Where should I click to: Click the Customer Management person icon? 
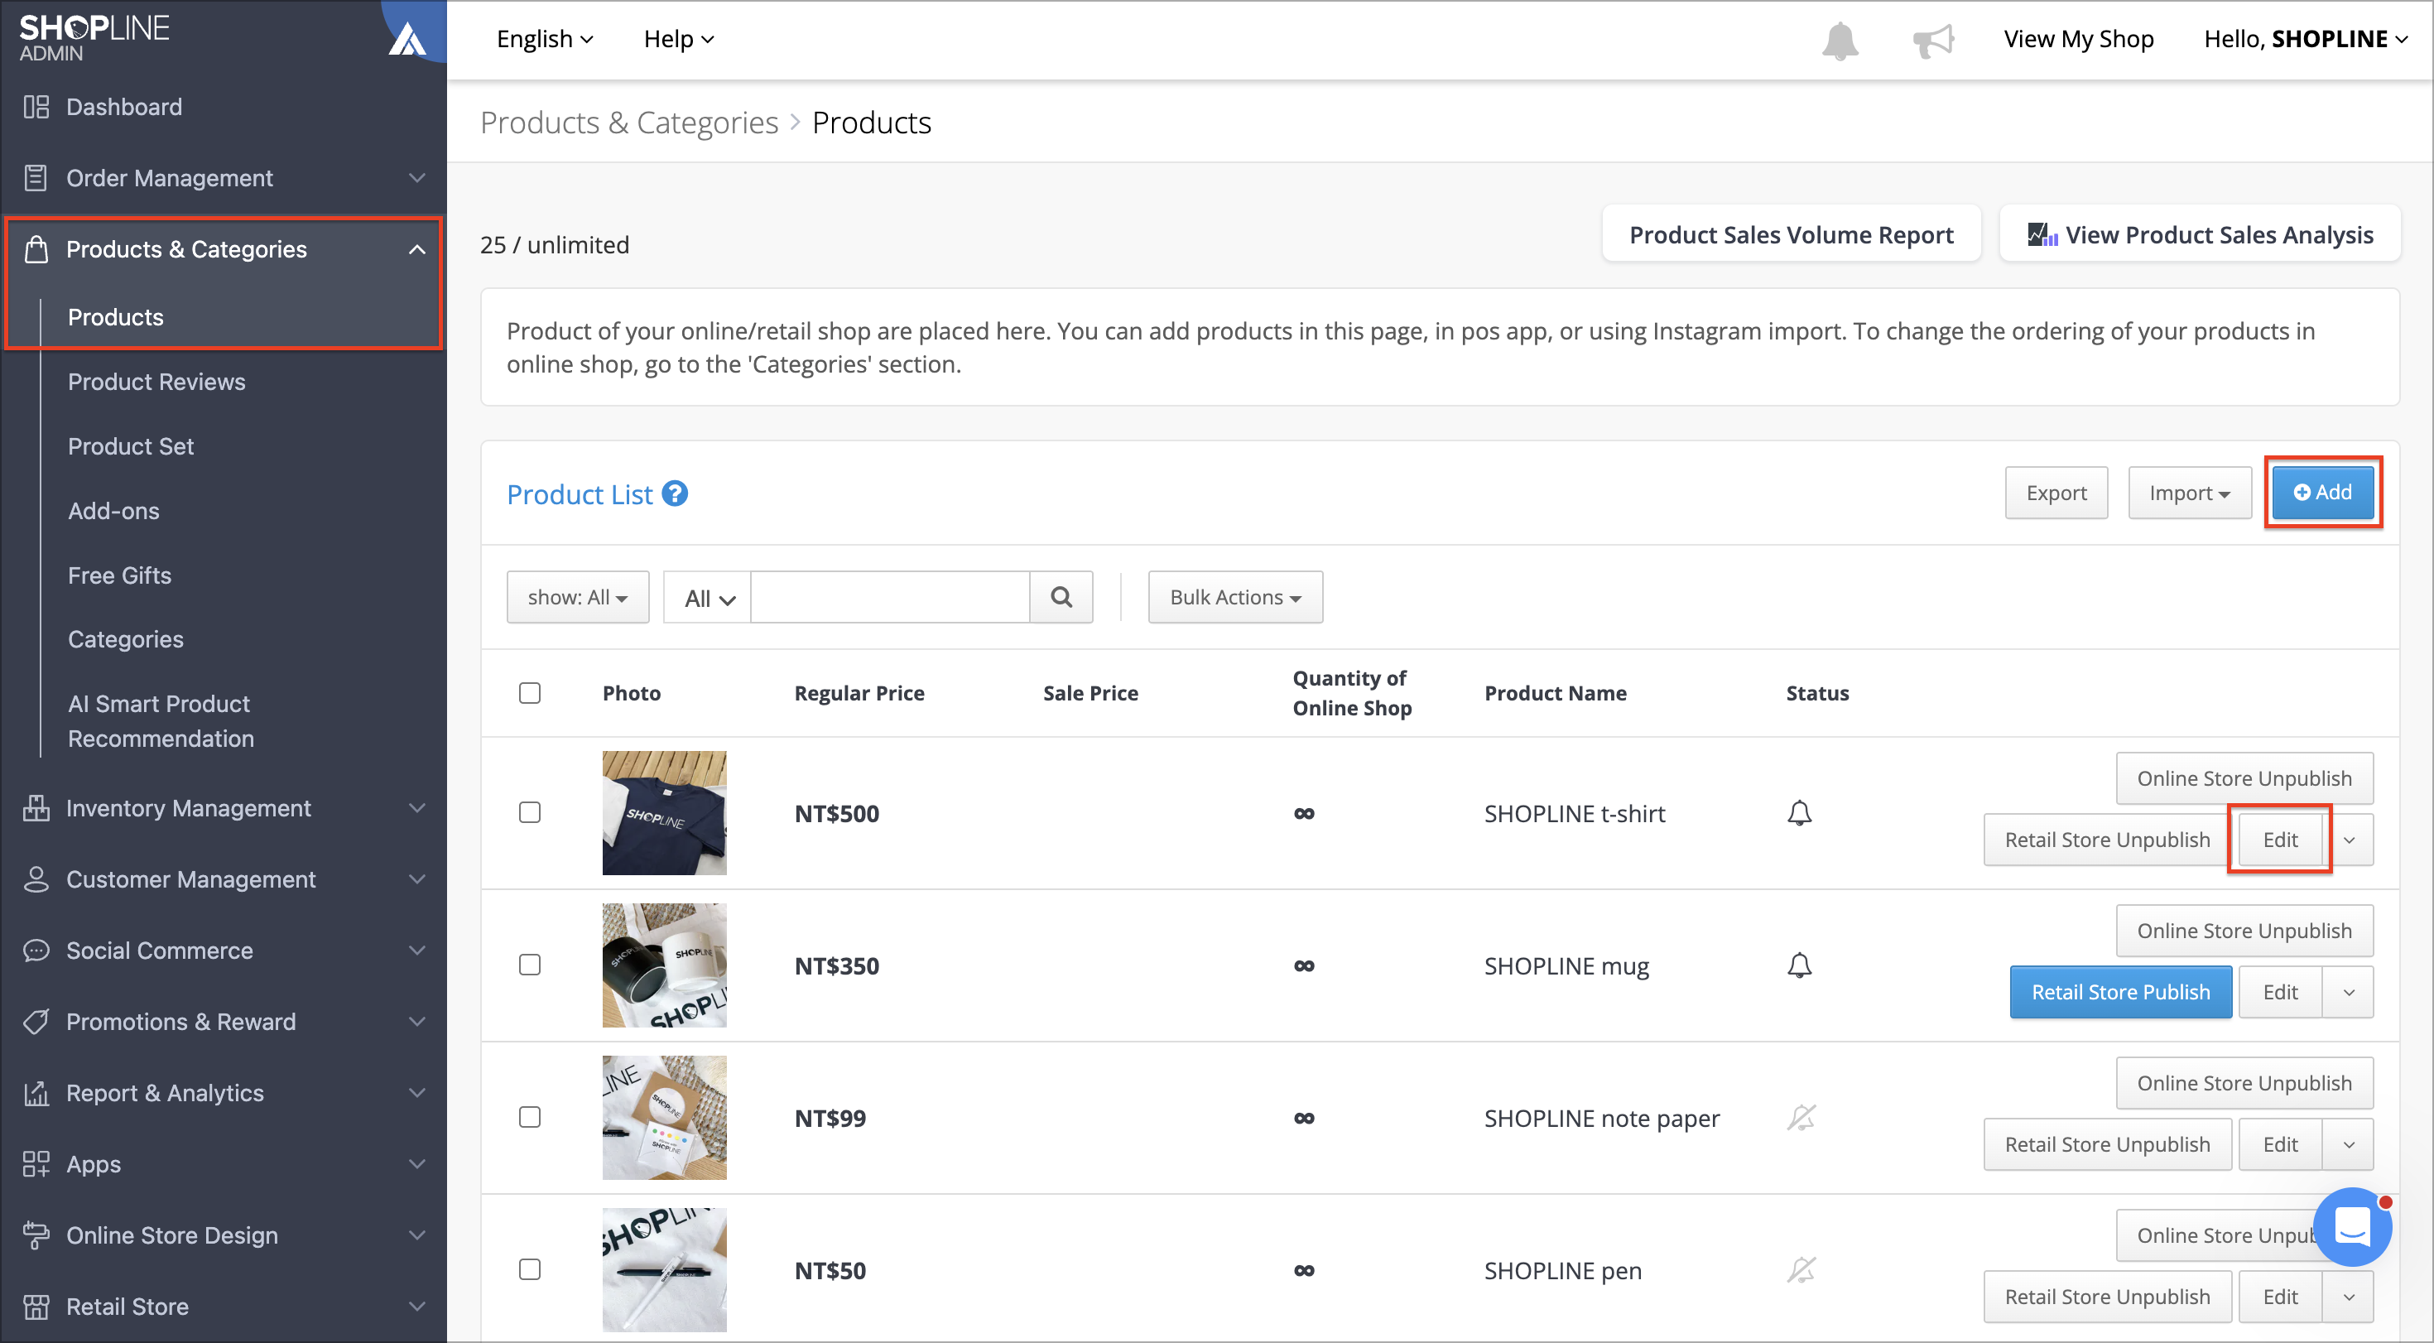pos(36,879)
